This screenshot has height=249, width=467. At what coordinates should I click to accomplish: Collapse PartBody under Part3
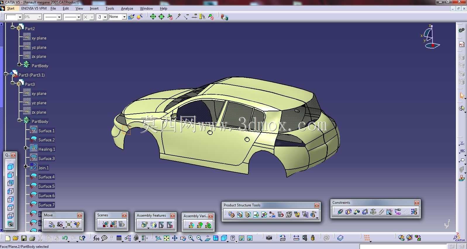19,120
